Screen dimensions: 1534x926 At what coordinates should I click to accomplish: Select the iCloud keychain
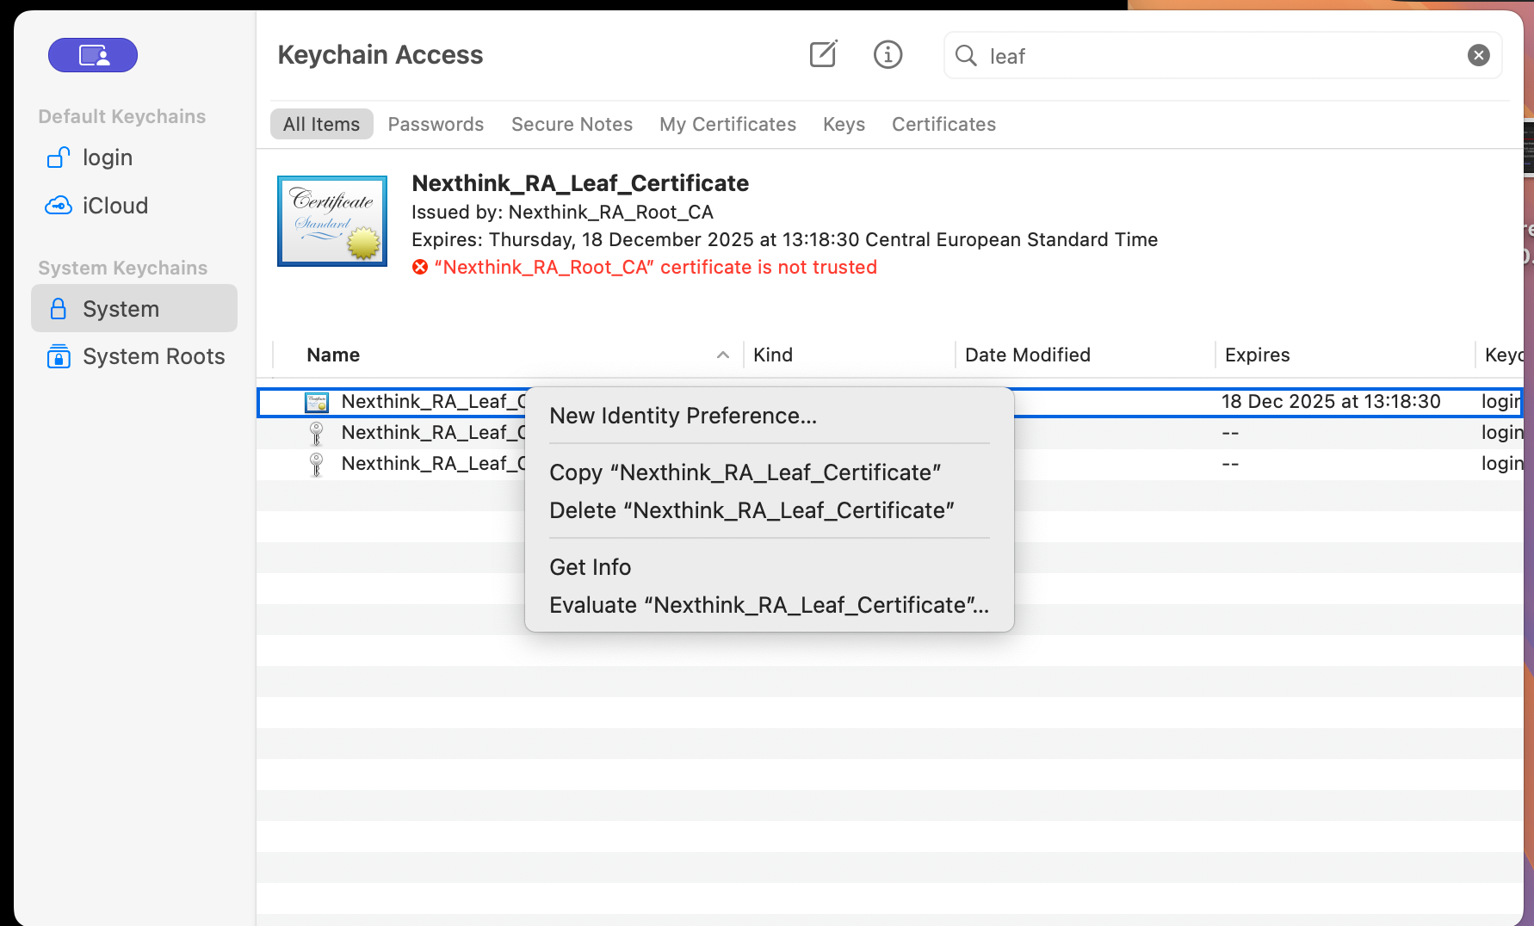(114, 206)
